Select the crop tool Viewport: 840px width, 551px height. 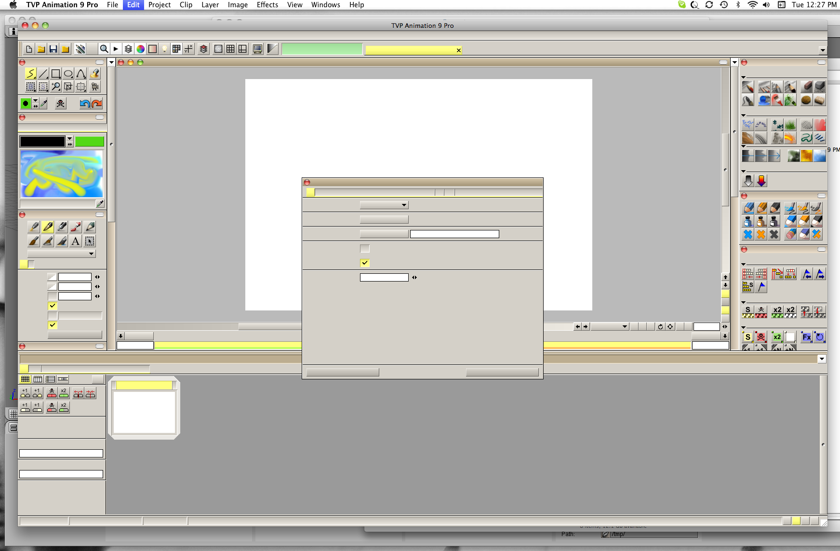(68, 86)
